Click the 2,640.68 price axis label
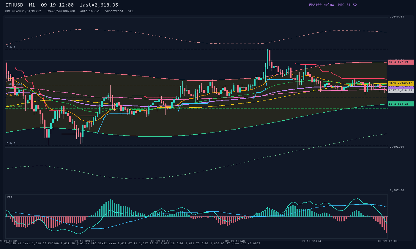 [x=397, y=17]
